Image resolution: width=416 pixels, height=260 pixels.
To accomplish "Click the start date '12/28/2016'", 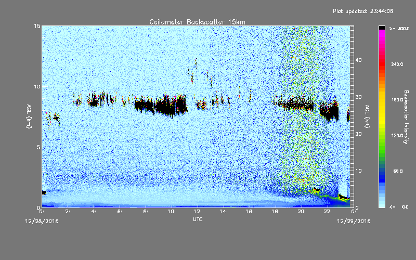I will pos(42,222).
